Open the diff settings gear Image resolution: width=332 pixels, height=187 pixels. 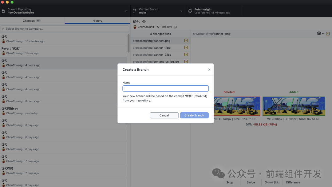(x=319, y=33)
